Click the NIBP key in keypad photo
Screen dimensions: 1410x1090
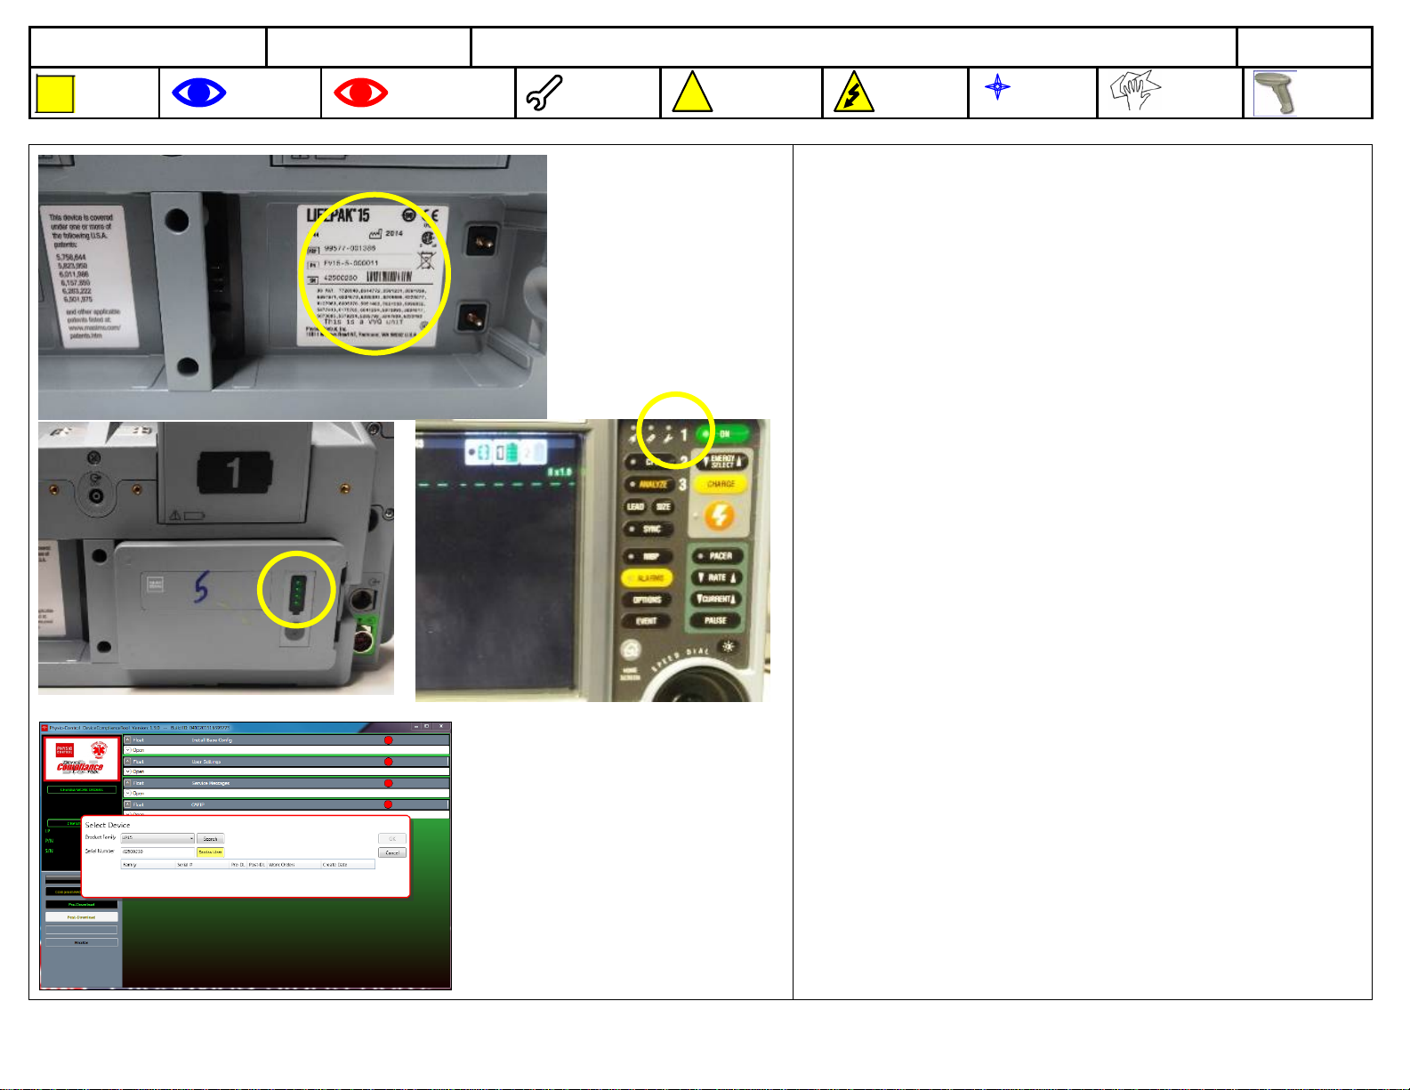649,557
